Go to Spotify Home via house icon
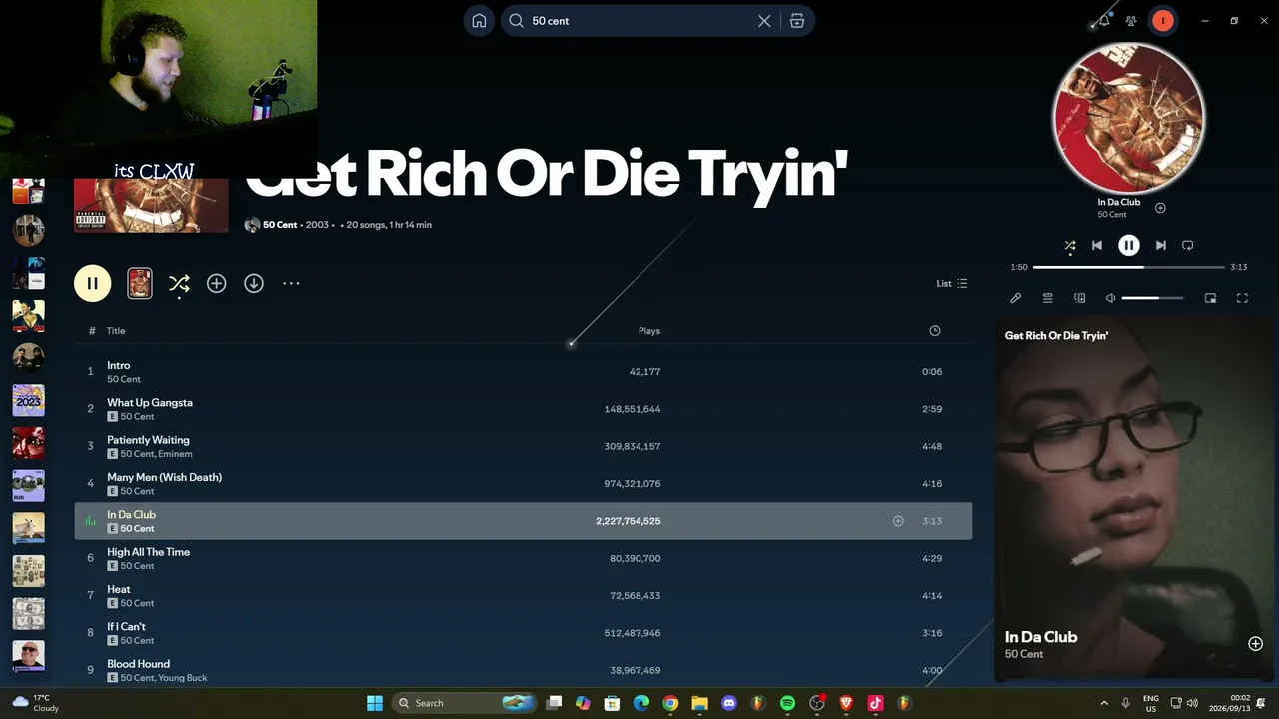This screenshot has width=1279, height=719. point(479,21)
